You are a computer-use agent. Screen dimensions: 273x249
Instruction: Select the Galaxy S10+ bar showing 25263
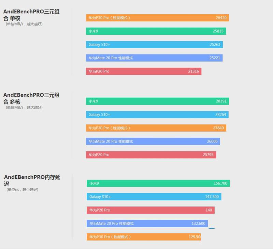point(154,45)
